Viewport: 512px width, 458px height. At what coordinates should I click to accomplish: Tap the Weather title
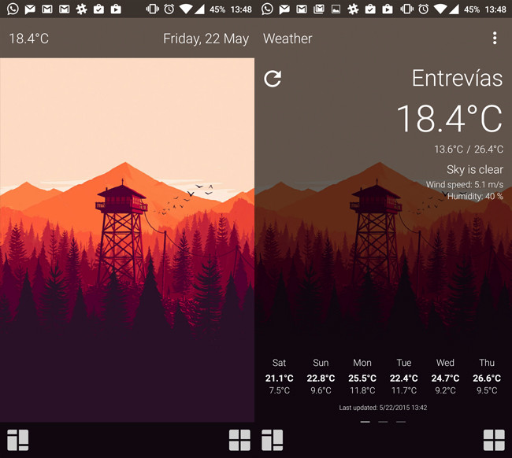click(288, 39)
